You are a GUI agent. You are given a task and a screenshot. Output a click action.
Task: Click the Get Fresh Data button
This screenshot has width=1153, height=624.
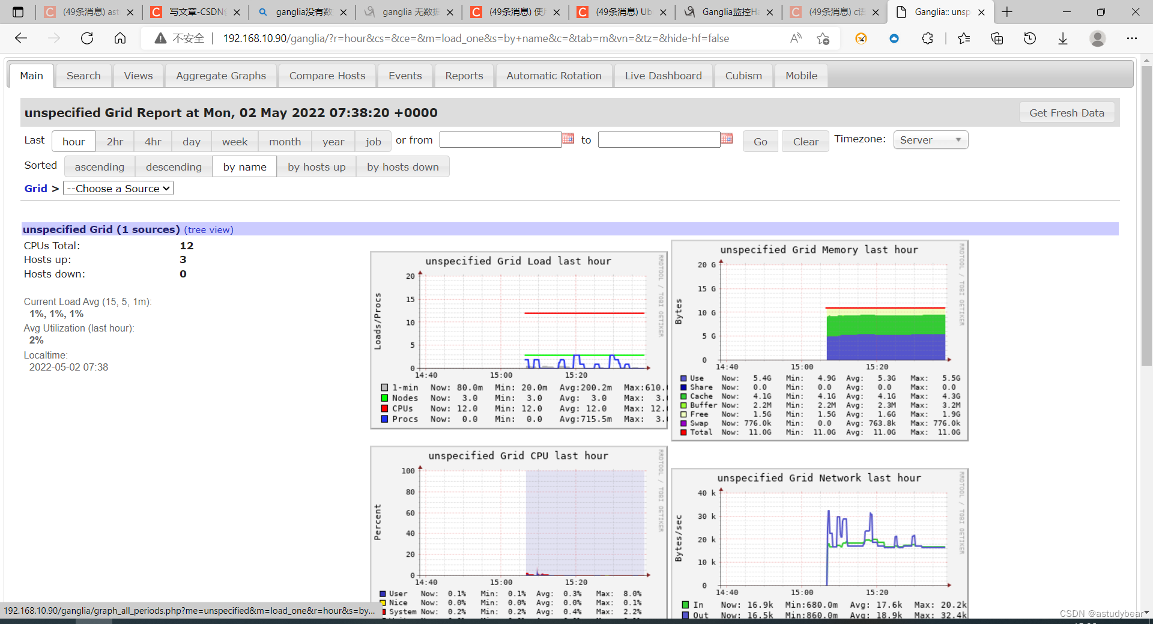tap(1067, 113)
